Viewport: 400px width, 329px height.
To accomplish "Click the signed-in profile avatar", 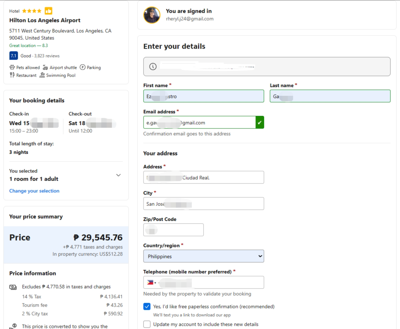I will [x=152, y=15].
